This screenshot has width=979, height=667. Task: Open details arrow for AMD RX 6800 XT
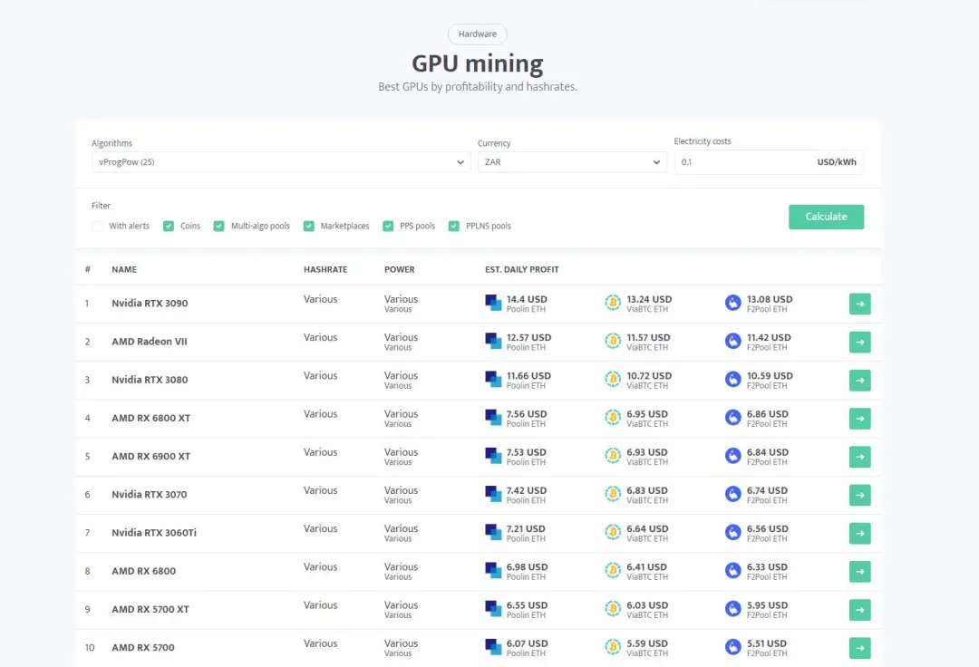[859, 419]
